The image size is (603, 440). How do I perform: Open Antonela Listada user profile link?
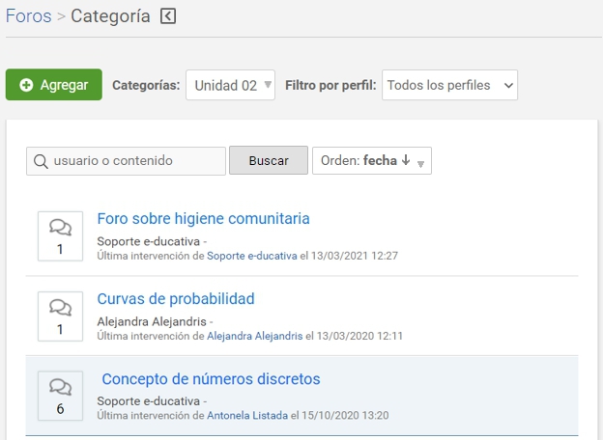246,416
